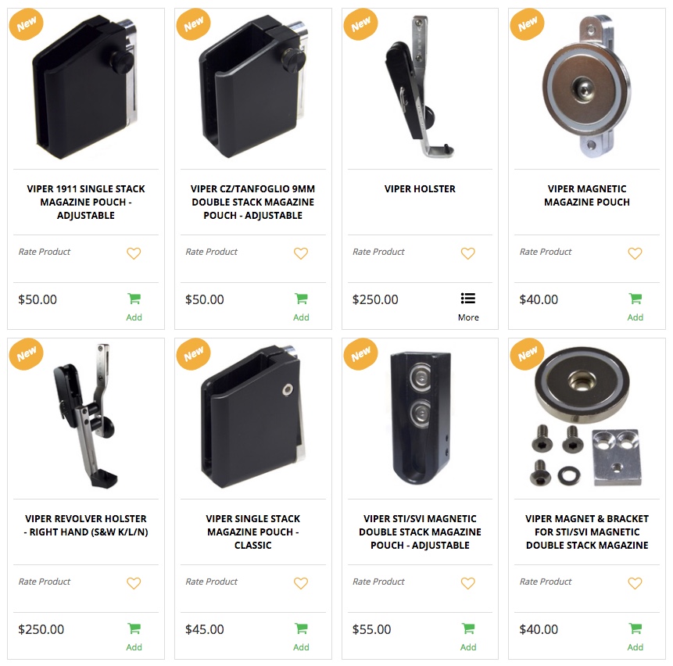
Task: Open Viper Revolver Holster Right Hand title link
Action: tap(86, 525)
